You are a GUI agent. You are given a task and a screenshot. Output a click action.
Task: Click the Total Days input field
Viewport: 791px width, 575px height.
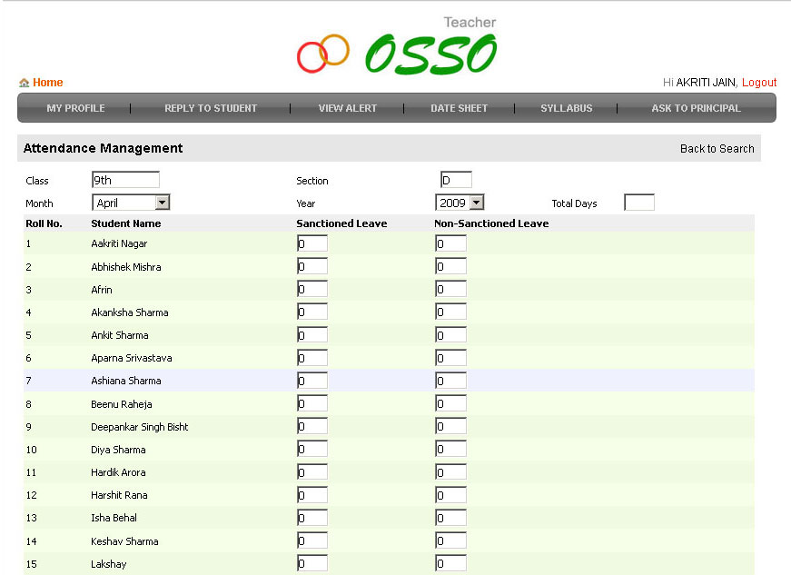[638, 202]
